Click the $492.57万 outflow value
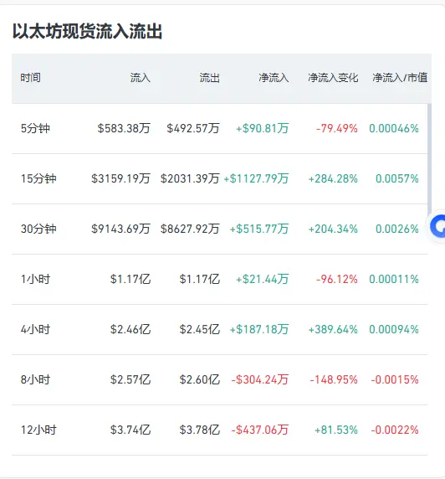The height and width of the screenshot is (479, 445). [x=193, y=128]
